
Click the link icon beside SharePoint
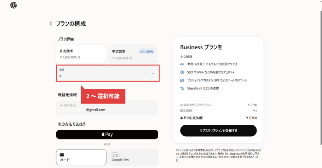tap(182, 88)
